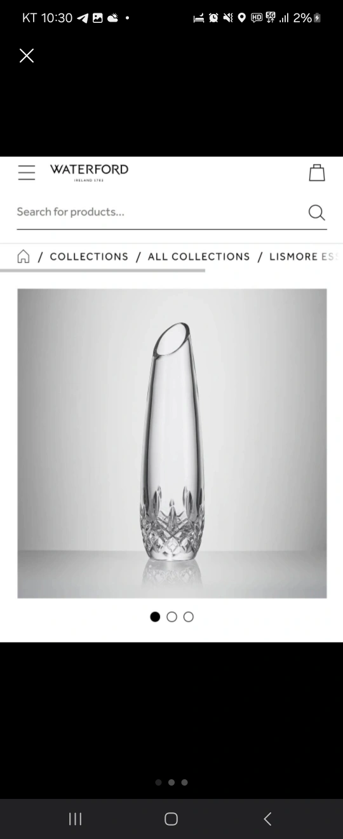343x839 pixels.
Task: Close the image viewer with the X icon
Action: [27, 56]
